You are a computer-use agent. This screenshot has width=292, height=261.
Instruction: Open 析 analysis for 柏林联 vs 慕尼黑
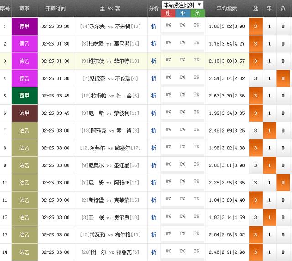click(x=154, y=44)
